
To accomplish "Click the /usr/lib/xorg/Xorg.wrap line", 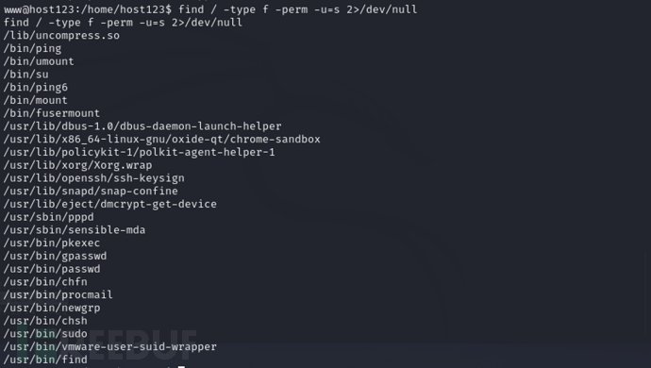I will [77, 165].
